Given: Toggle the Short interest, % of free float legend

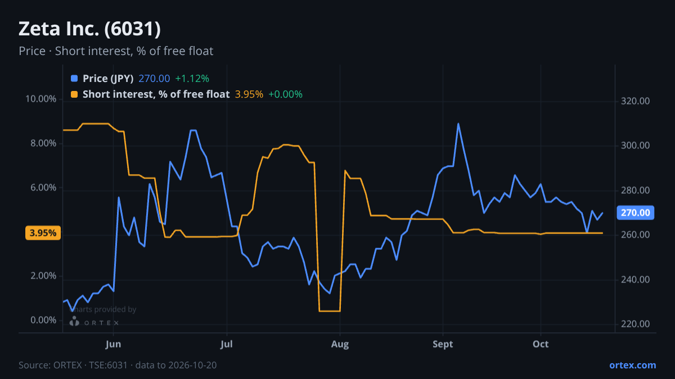Looking at the screenshot, I should 156,94.
